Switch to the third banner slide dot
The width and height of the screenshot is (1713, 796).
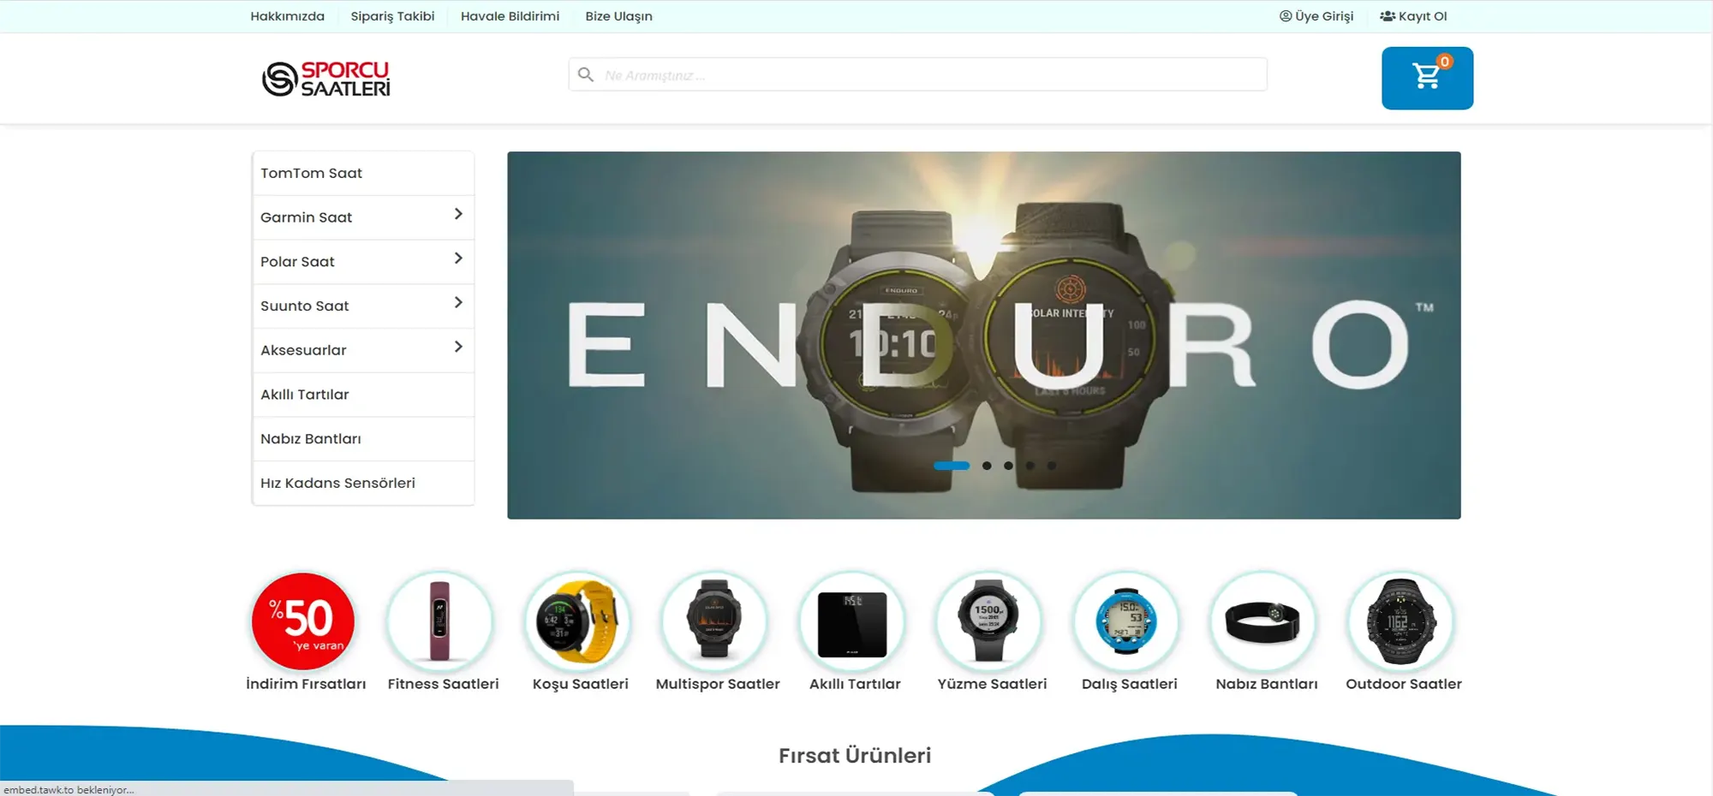click(1008, 466)
